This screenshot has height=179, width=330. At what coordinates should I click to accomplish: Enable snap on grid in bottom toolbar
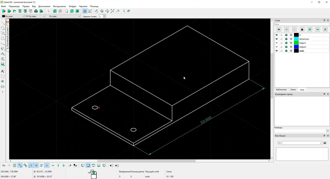pos(15,166)
